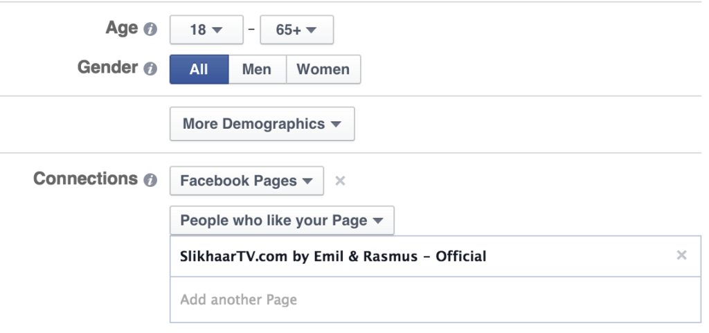Click the Add another Page field
Image resolution: width=709 pixels, height=333 pixels.
(x=436, y=300)
